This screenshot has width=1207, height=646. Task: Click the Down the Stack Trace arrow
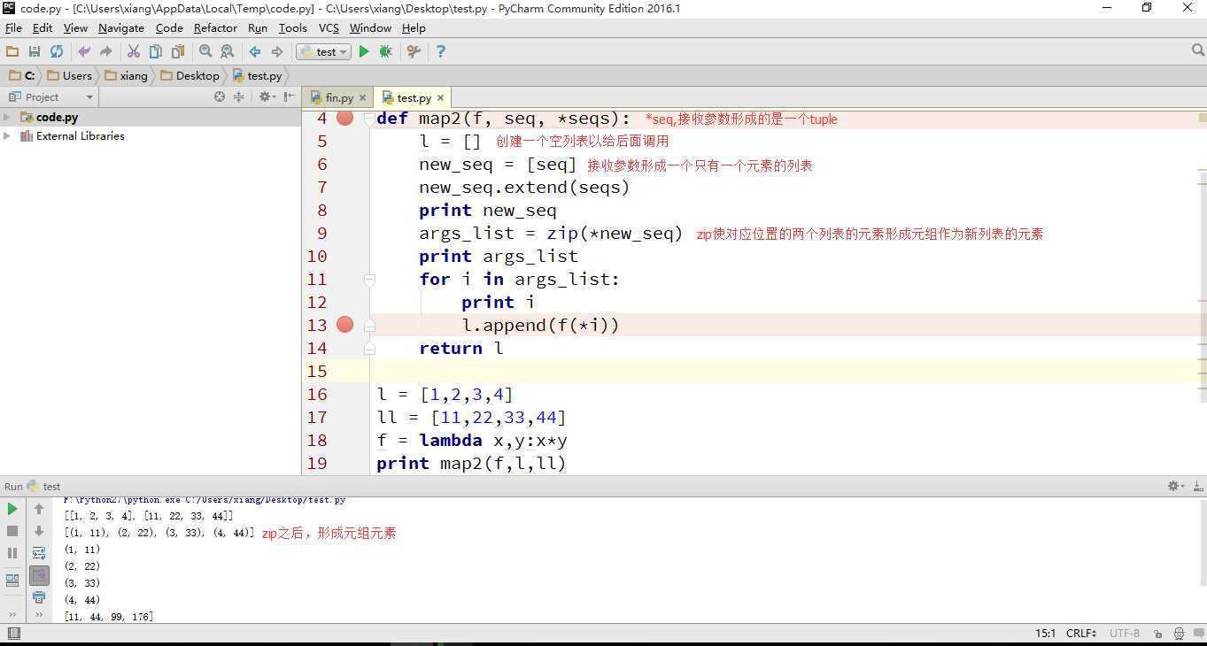pos(39,531)
